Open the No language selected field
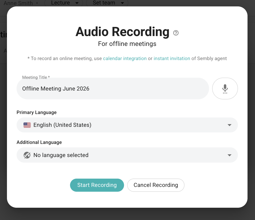 point(127,155)
